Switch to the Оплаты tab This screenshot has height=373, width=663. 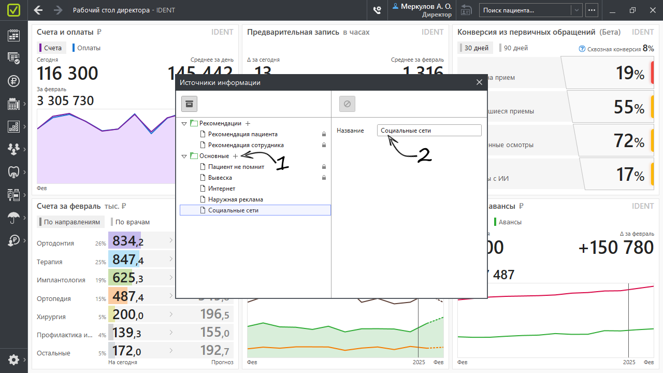coord(87,48)
